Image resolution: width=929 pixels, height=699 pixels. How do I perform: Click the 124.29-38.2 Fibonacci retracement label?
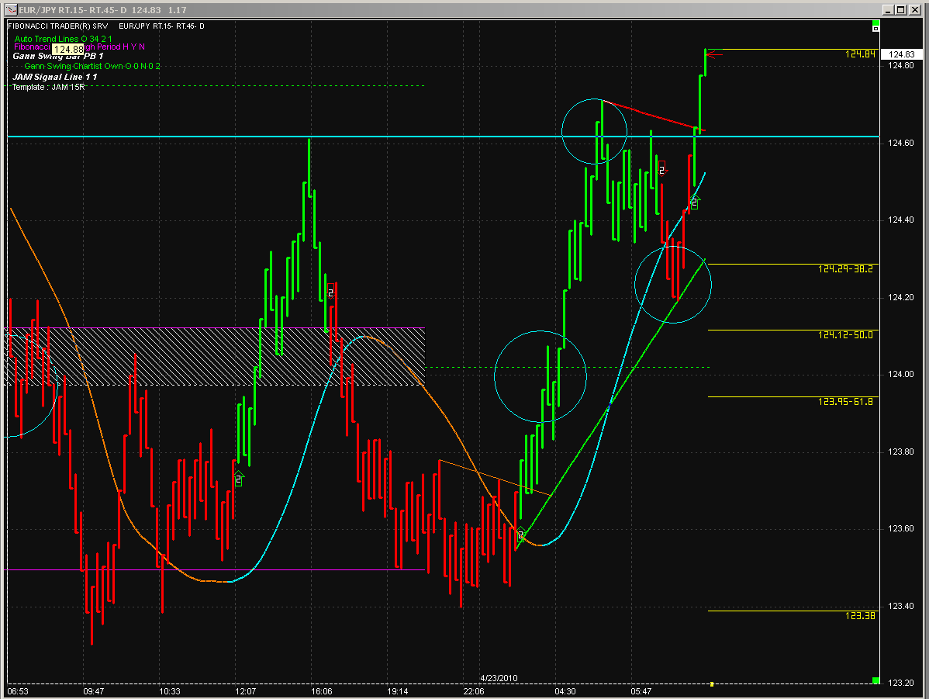[x=845, y=269]
